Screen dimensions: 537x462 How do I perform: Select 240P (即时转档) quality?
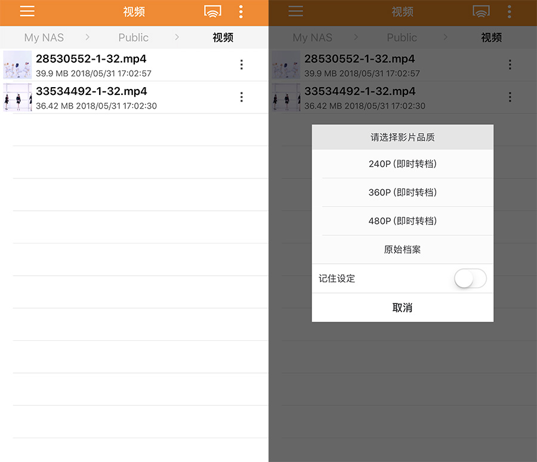[x=403, y=164]
